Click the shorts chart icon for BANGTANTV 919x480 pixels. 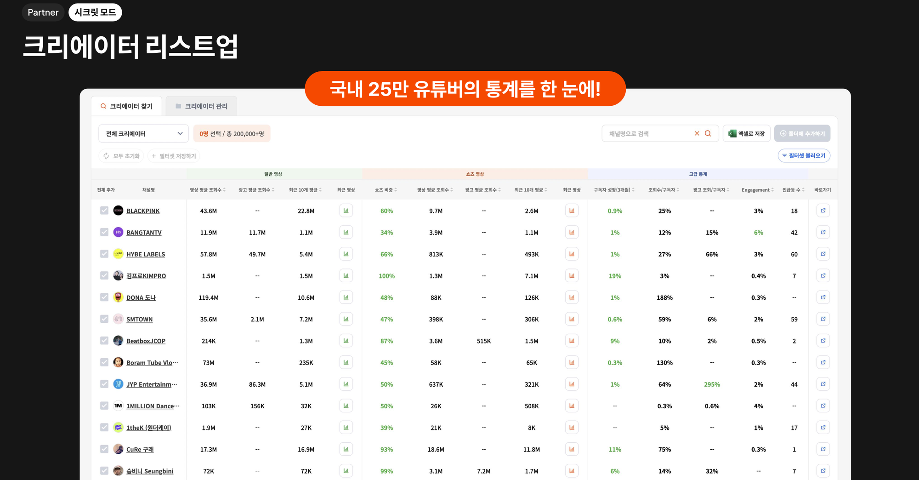tap(572, 232)
